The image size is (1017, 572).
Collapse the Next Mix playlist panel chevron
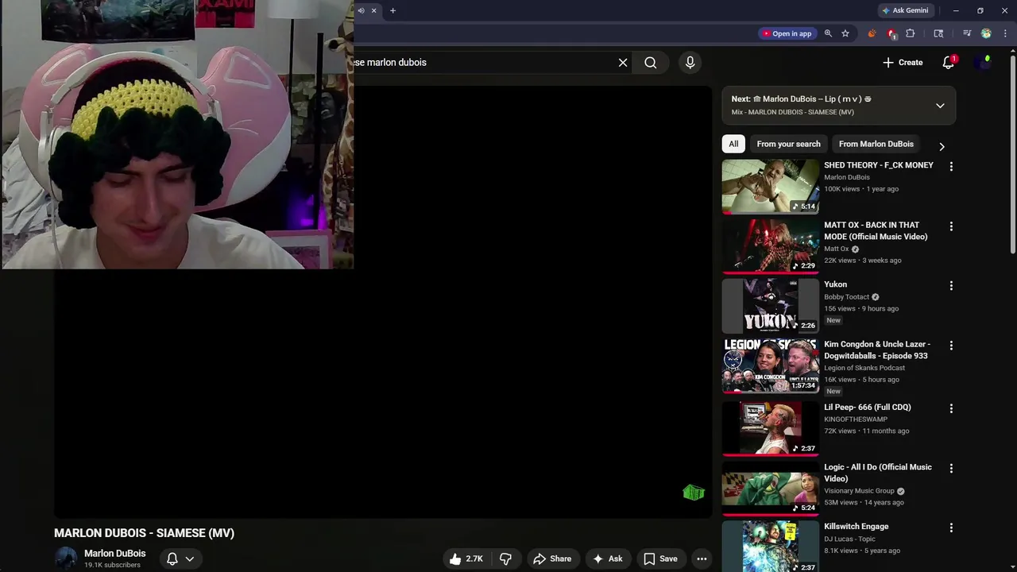coord(940,106)
